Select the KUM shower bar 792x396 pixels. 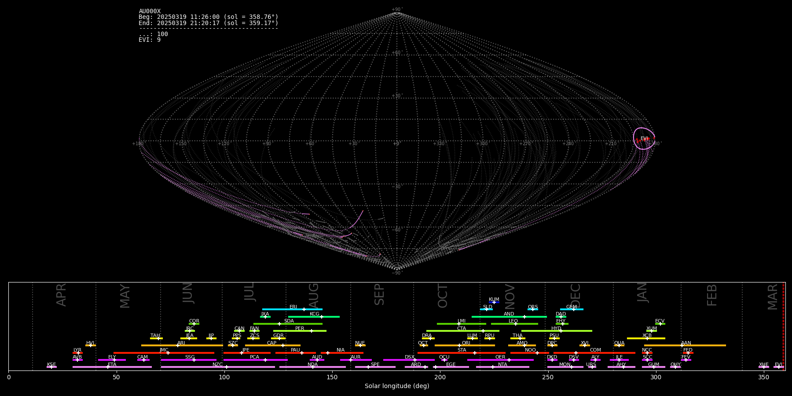pos(494,302)
